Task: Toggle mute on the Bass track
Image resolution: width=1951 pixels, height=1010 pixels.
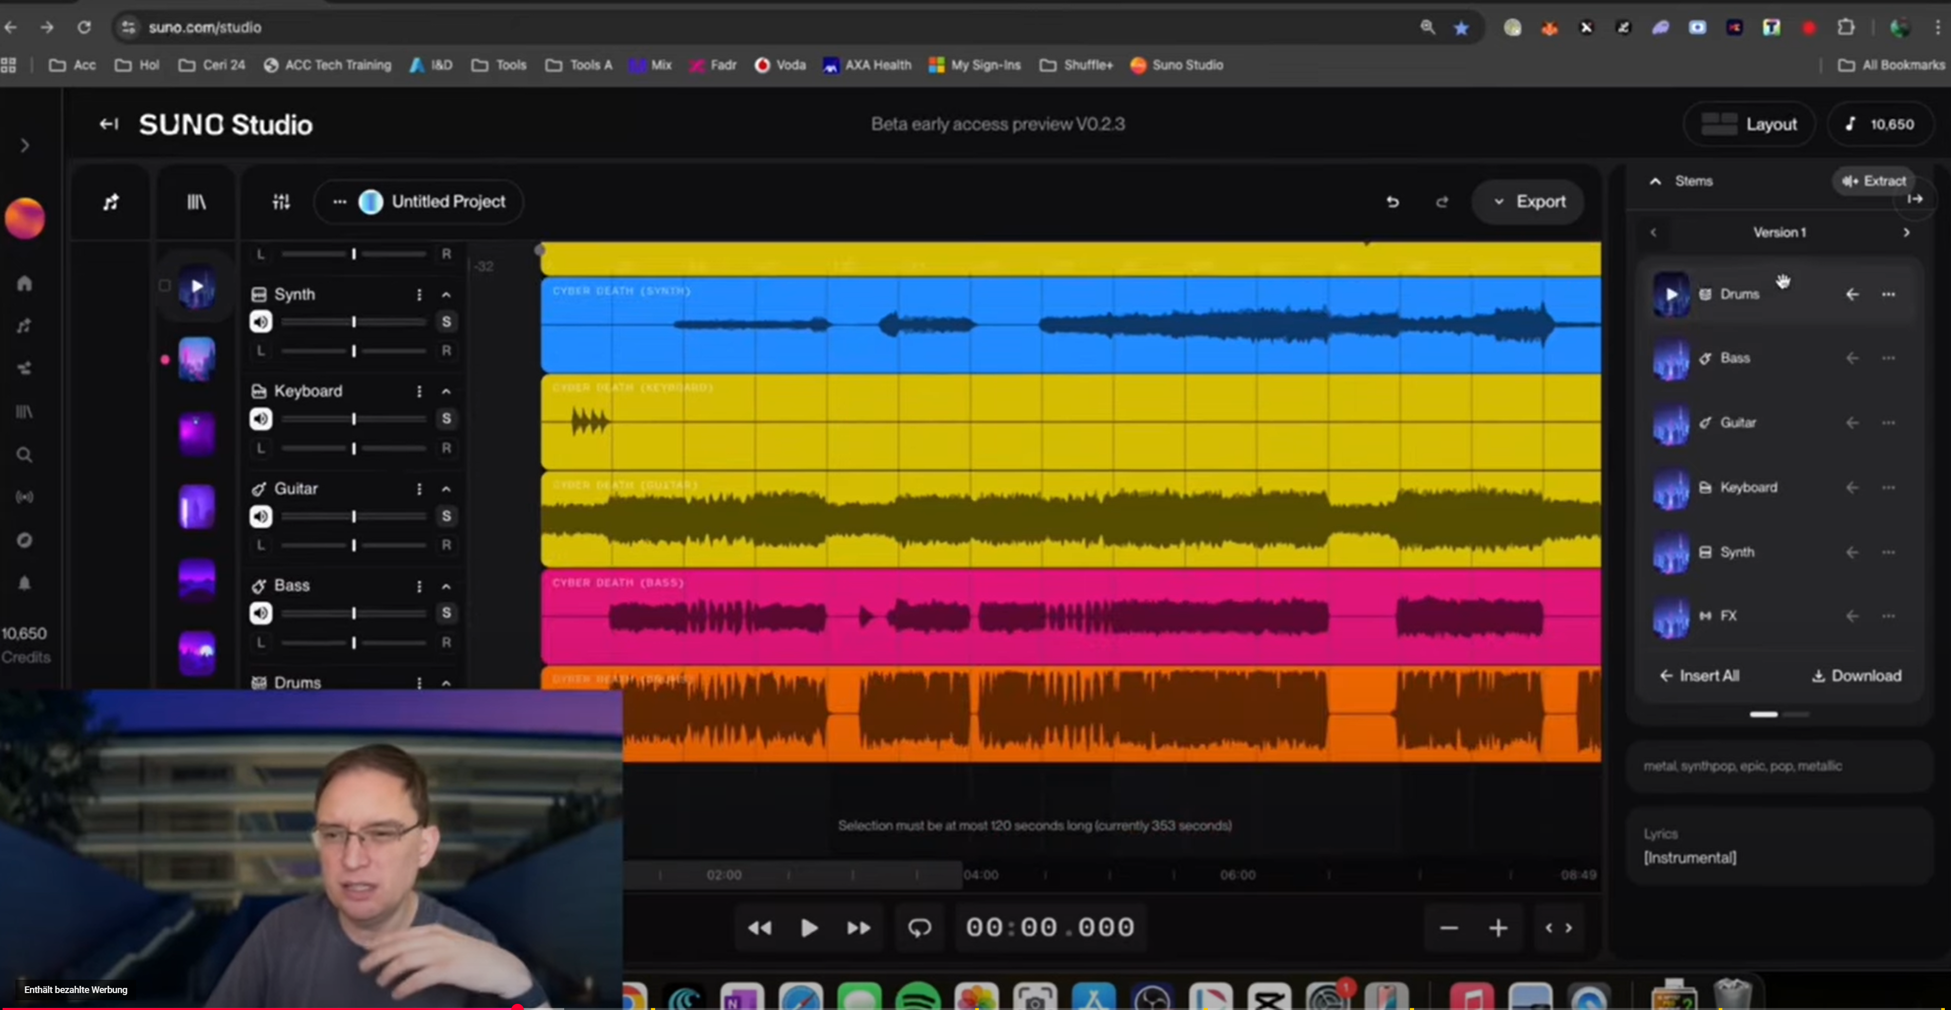Action: 261,613
